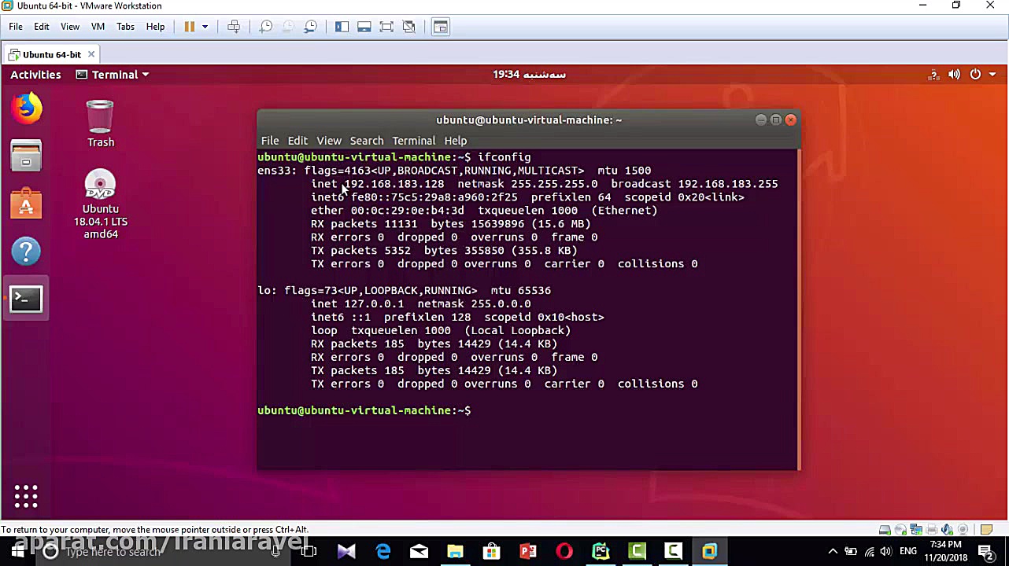
Task: Pause the virtual machine
Action: (190, 27)
